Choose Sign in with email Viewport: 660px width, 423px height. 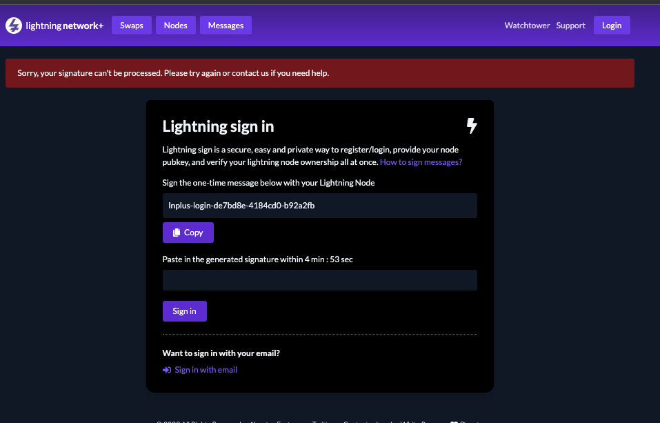(x=206, y=370)
